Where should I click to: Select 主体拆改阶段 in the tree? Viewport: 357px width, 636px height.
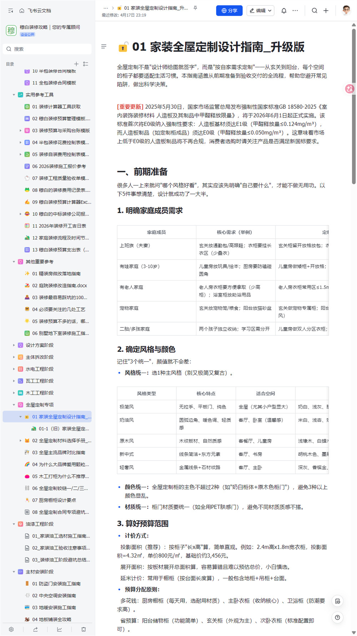click(39, 357)
